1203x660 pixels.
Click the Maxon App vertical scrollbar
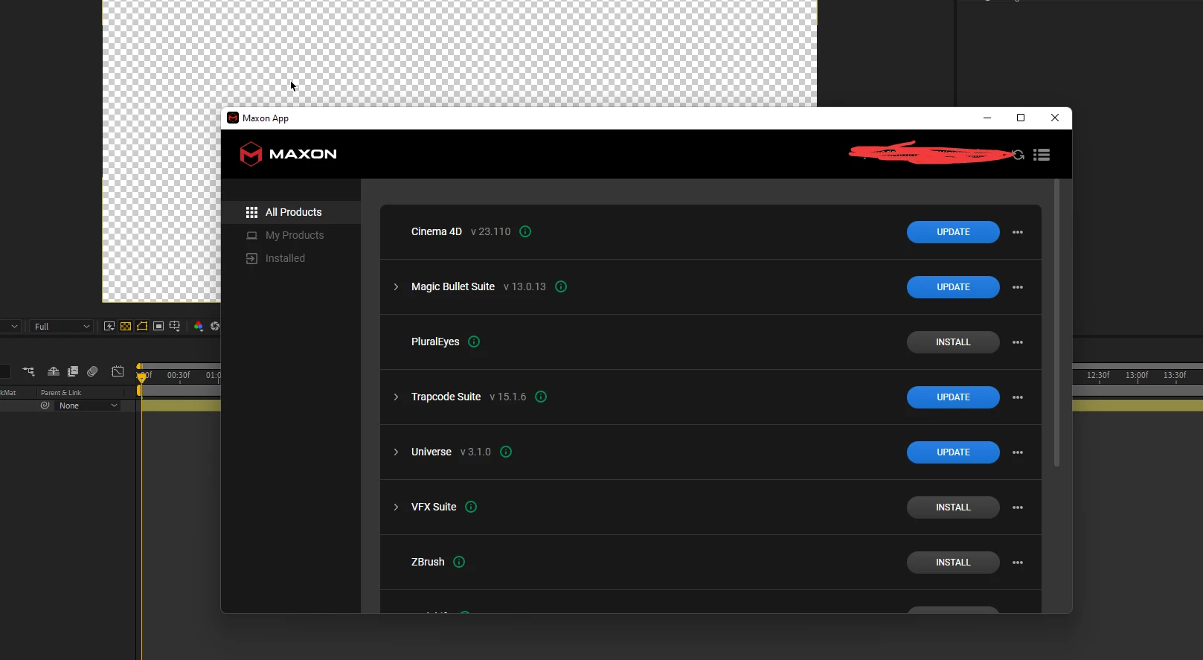point(1056,324)
